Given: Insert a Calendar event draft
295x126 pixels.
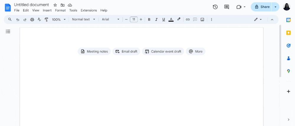Looking at the screenshot, I should [163, 51].
